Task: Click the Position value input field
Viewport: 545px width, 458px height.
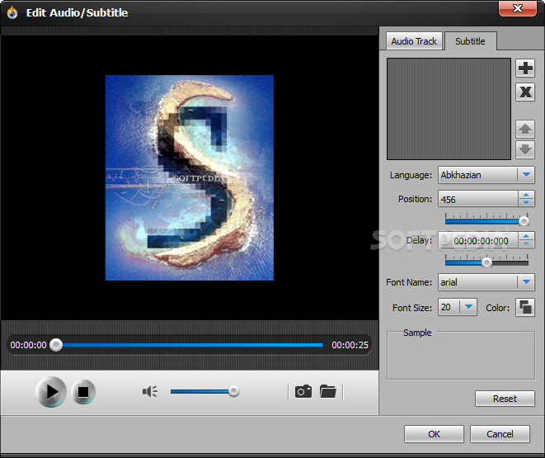Action: [x=477, y=199]
